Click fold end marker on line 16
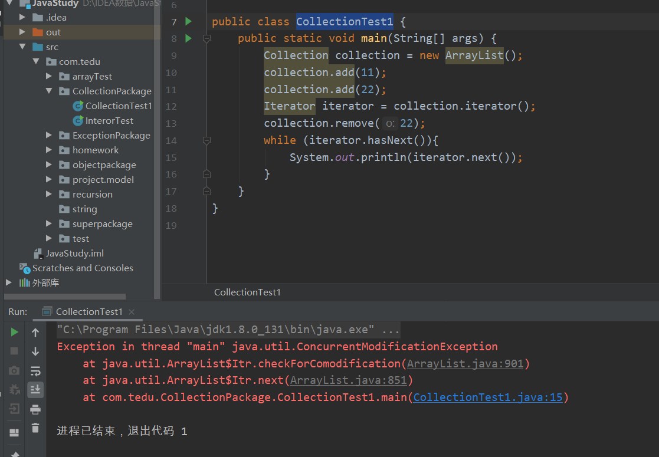The image size is (659, 457). pyautogui.click(x=206, y=174)
